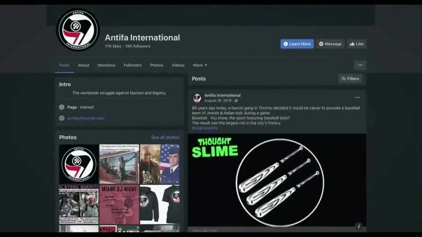Image resolution: width=422 pixels, height=237 pixels.
Task: Click the website globe icon in Intro
Action: coord(62,118)
